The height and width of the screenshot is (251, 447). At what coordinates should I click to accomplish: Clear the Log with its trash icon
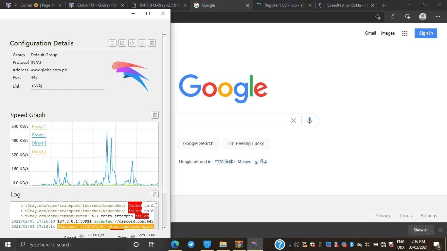(x=155, y=194)
